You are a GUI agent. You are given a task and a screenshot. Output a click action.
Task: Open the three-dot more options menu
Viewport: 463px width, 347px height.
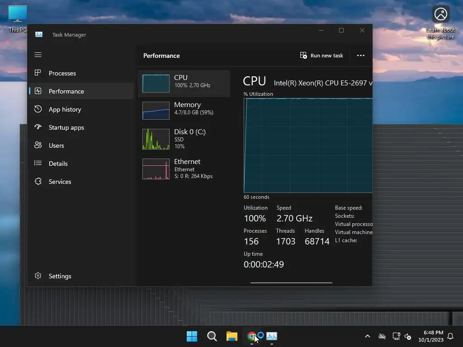(360, 56)
